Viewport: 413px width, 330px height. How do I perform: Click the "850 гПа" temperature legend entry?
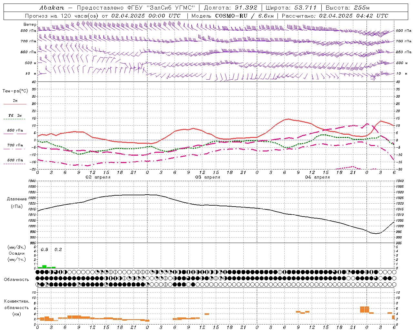coord(15,131)
